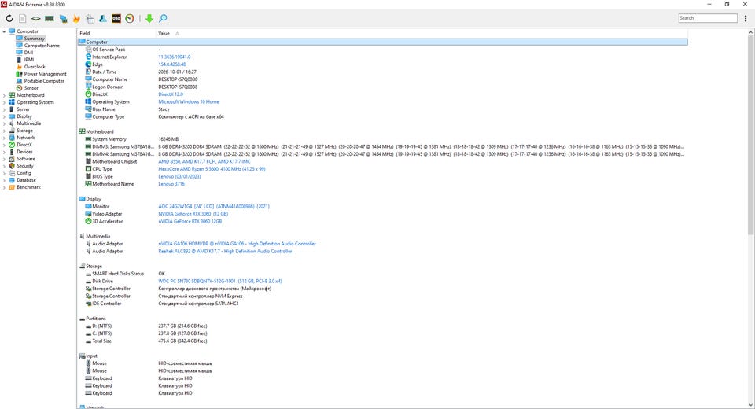Click the blue monitors toolbar icon

pos(63,18)
